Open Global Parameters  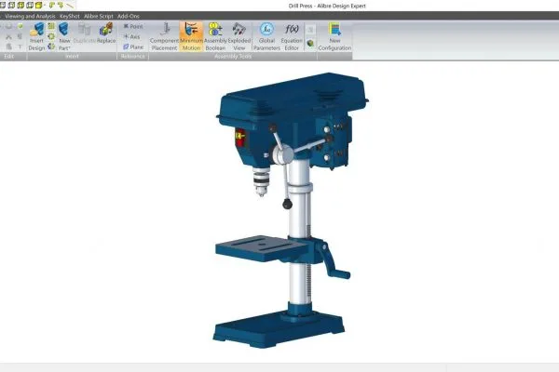pos(266,36)
